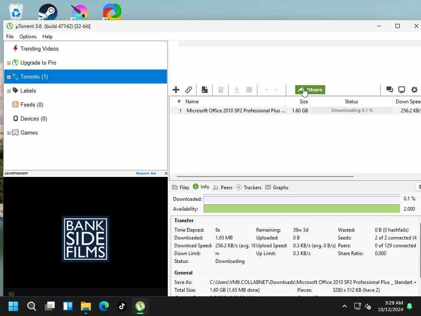Viewport: 421px width, 316px height.
Task: Open the chat bubbles icon in the toolbar
Action: click(x=390, y=89)
